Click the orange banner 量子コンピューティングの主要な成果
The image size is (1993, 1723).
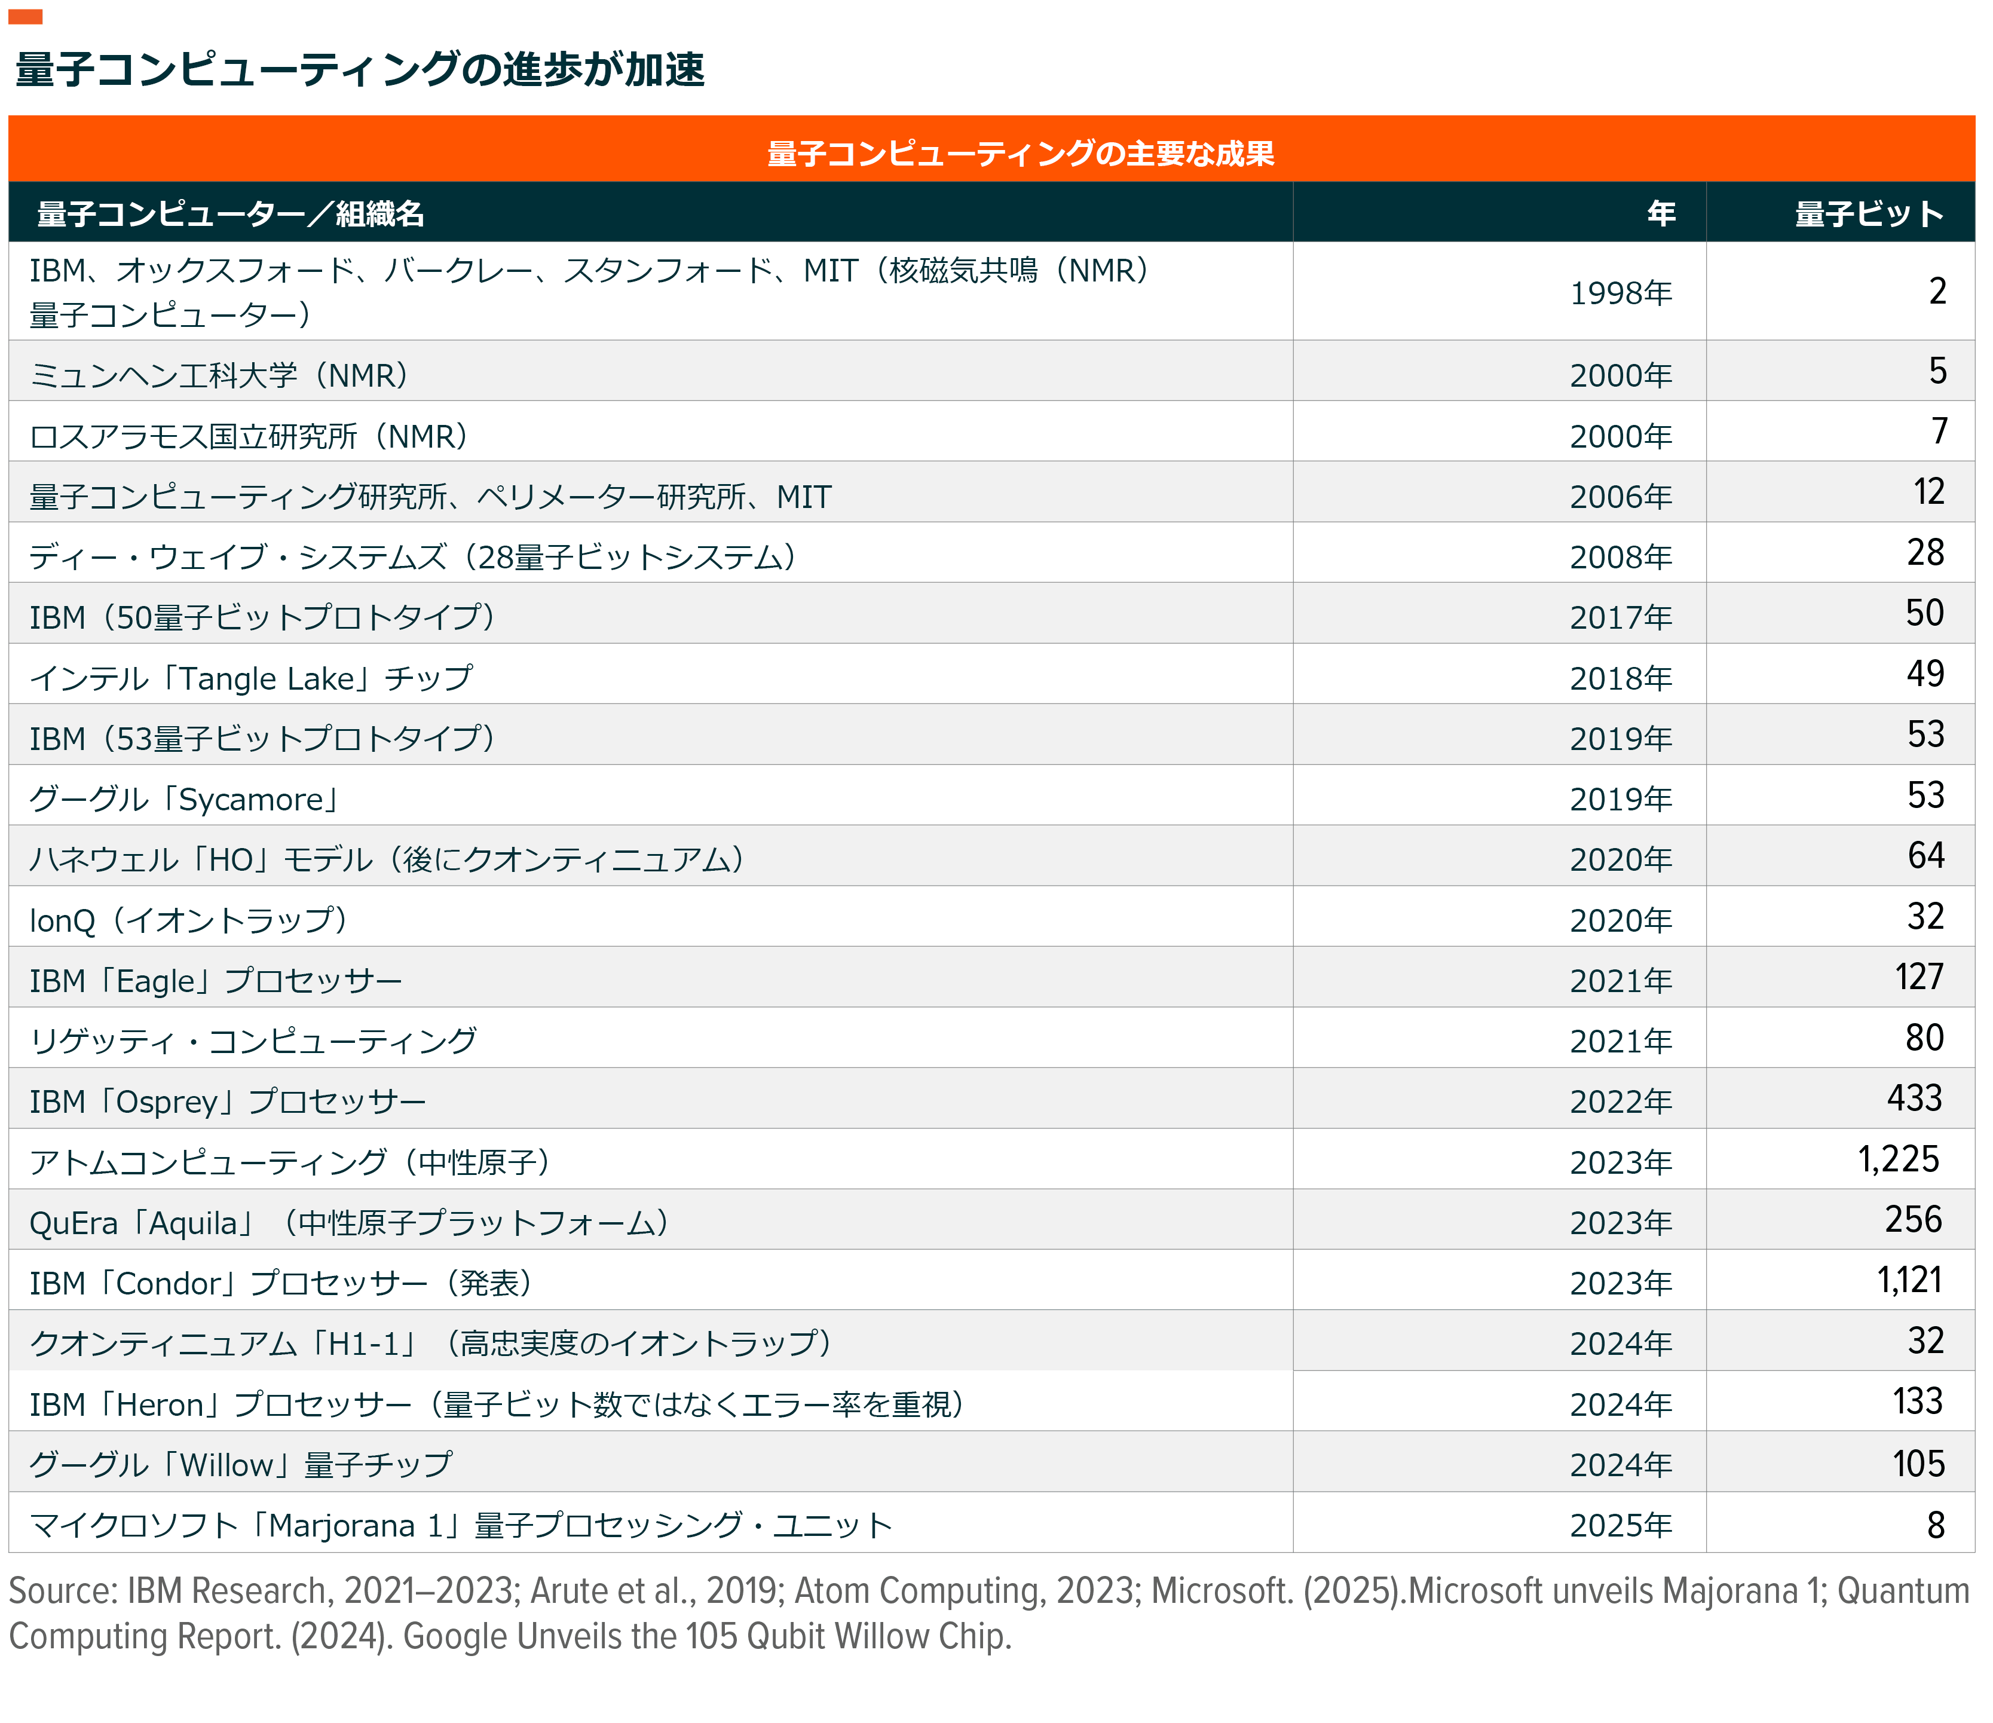pos(991,149)
